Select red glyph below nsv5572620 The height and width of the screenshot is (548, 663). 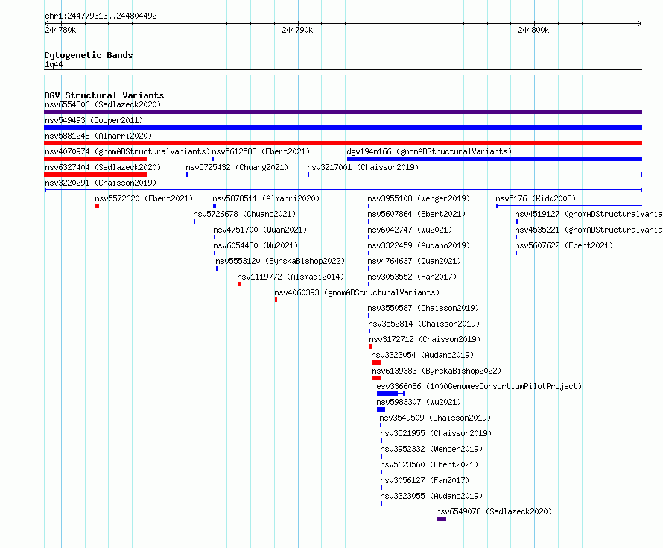point(98,206)
